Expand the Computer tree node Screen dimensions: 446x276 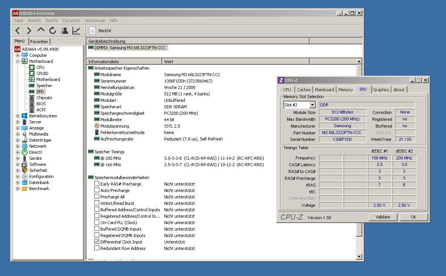click(x=18, y=55)
